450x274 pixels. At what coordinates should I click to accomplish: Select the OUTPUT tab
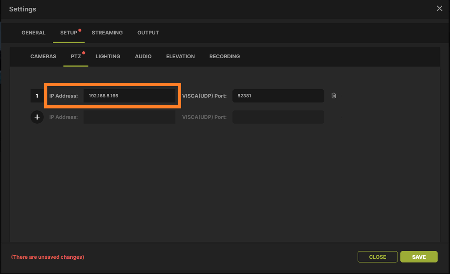pos(148,33)
